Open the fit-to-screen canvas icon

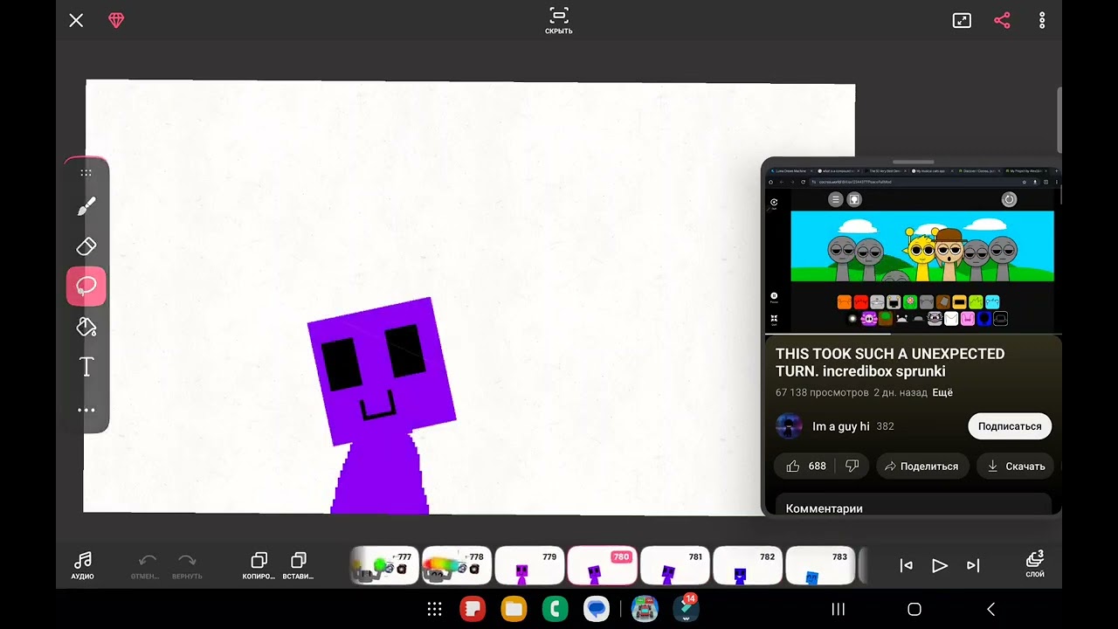tap(962, 20)
